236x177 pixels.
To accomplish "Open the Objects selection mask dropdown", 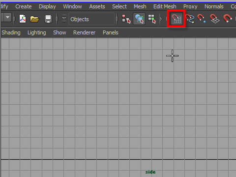I will pyautogui.click(x=91, y=19).
